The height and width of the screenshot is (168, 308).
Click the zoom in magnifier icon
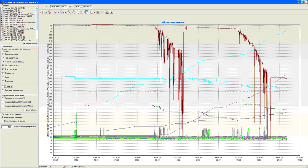[x=69, y=12]
